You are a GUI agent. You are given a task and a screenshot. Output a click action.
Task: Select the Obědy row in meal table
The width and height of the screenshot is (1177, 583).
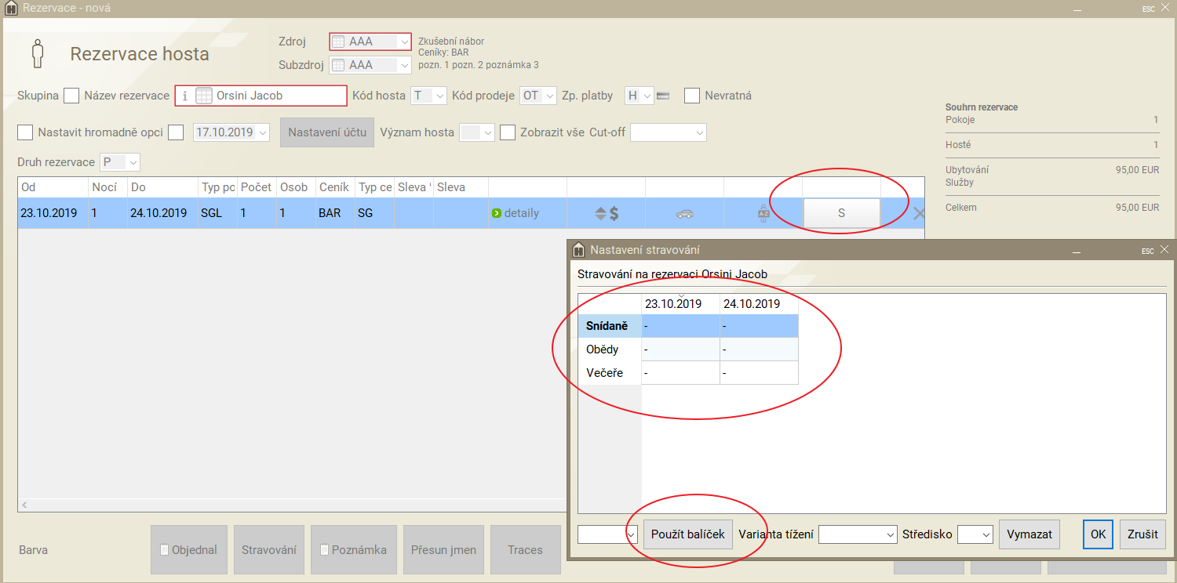click(603, 349)
